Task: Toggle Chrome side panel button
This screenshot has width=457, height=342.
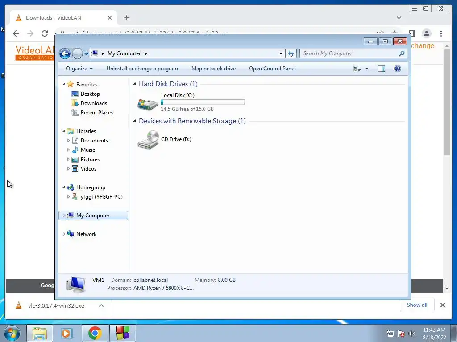Action: [x=412, y=33]
